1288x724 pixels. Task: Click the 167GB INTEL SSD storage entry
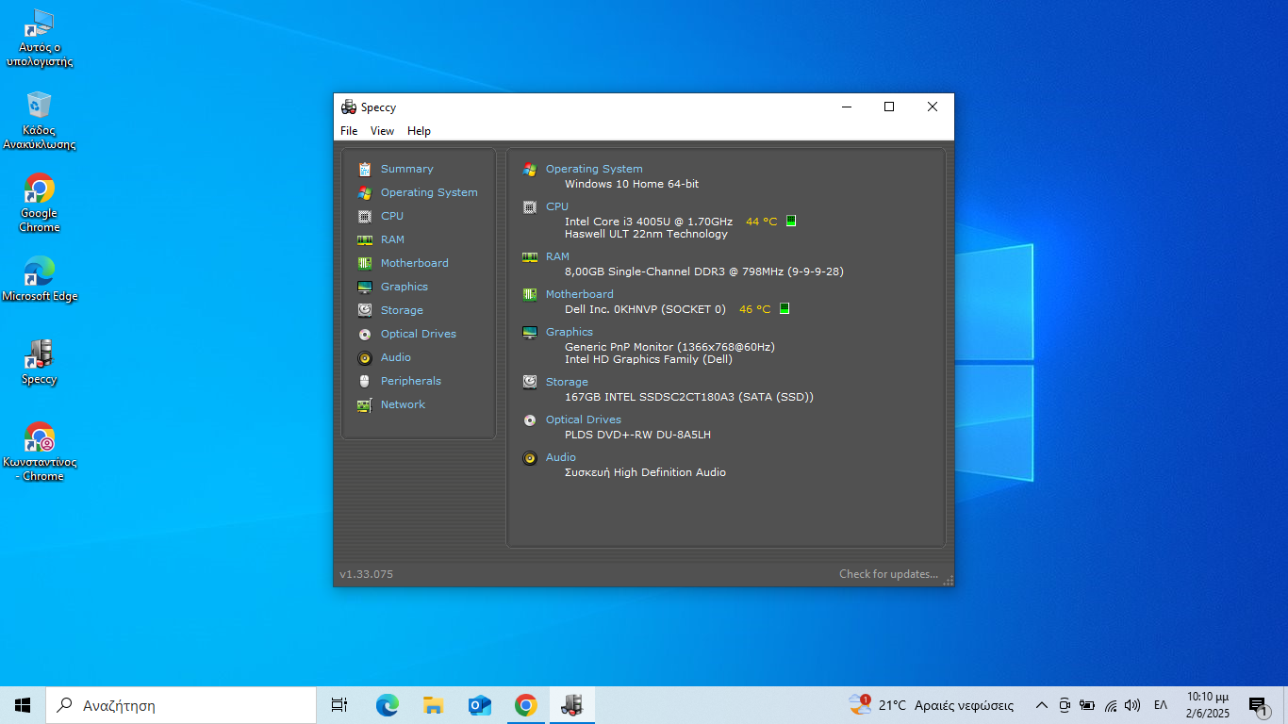[x=688, y=397]
